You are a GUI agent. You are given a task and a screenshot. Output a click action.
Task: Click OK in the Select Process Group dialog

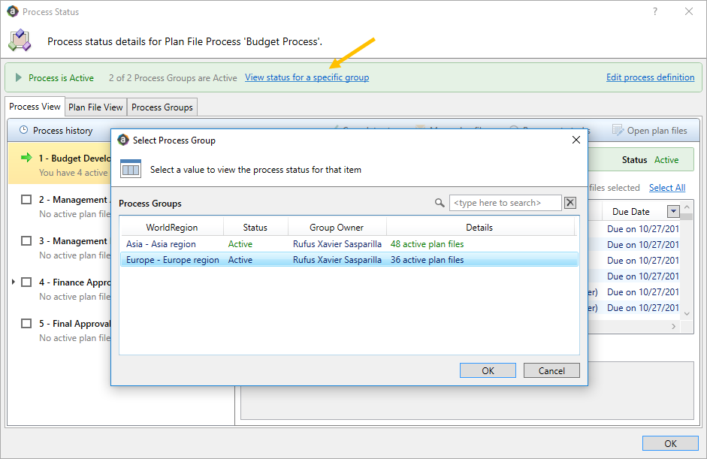point(488,370)
